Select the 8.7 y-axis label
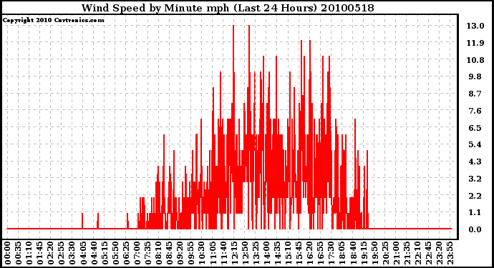The image size is (494, 268). [475, 94]
